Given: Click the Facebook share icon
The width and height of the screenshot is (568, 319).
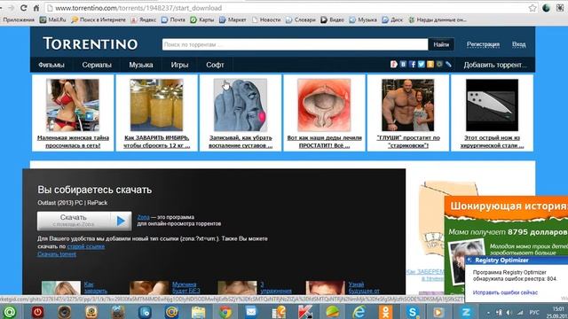Looking at the screenshot, I should (412, 65).
